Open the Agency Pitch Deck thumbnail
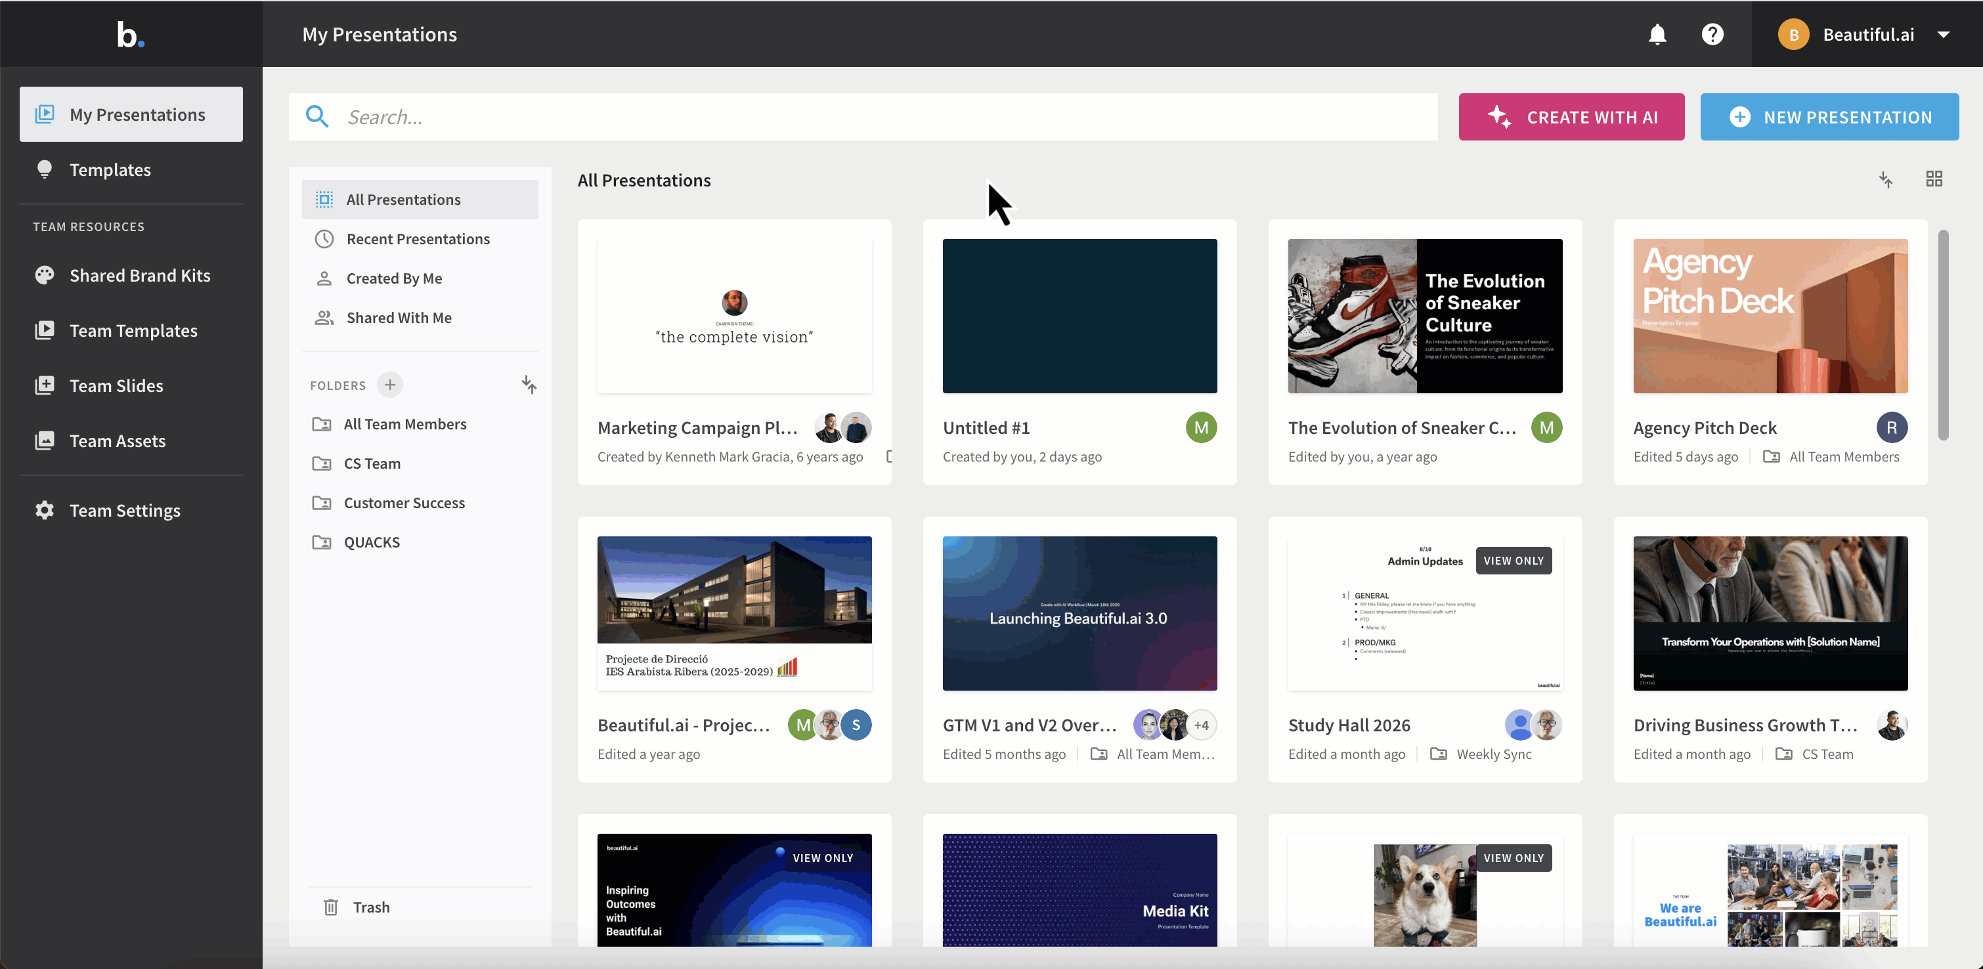The image size is (1983, 969). point(1770,316)
